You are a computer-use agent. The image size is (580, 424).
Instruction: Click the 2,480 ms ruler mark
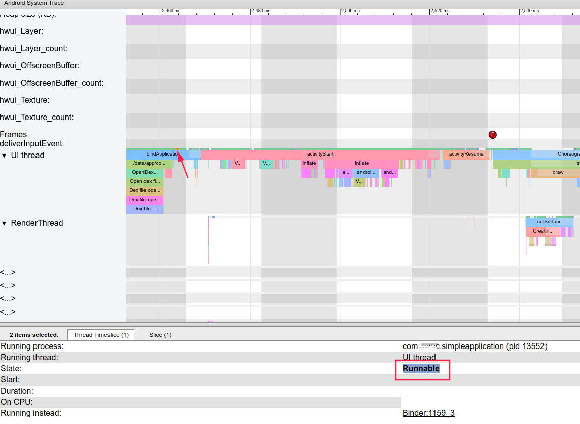point(261,11)
